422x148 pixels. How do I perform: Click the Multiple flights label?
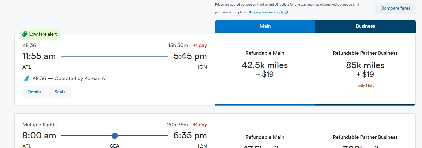click(39, 125)
